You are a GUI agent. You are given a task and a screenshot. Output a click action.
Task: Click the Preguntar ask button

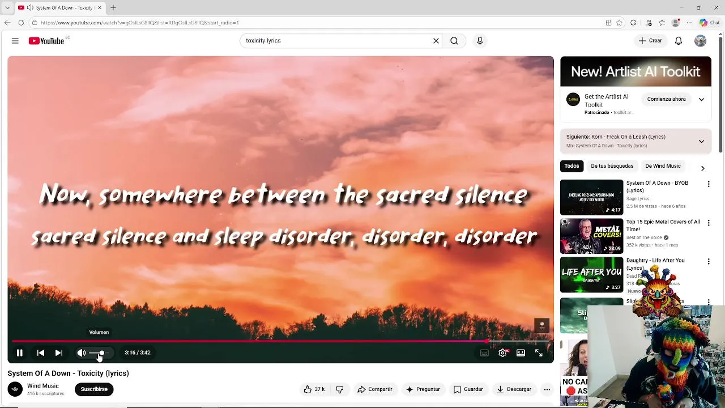pos(423,389)
